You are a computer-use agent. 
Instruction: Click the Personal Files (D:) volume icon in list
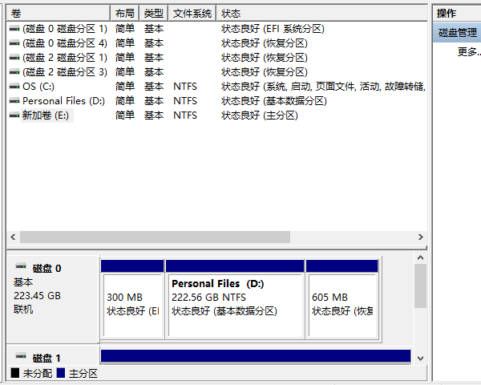(15, 101)
